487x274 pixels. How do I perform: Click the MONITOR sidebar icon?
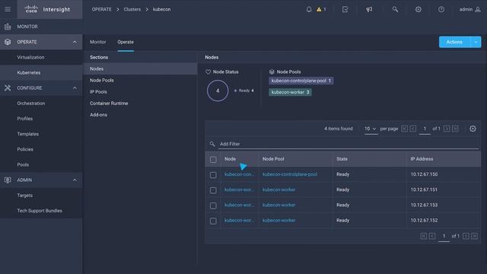tap(8, 27)
